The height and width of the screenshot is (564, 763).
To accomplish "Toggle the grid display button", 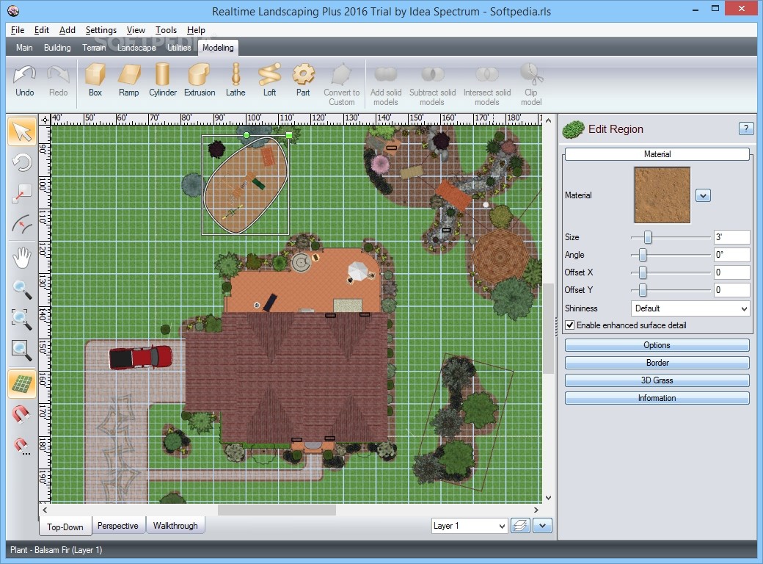I will 22,384.
